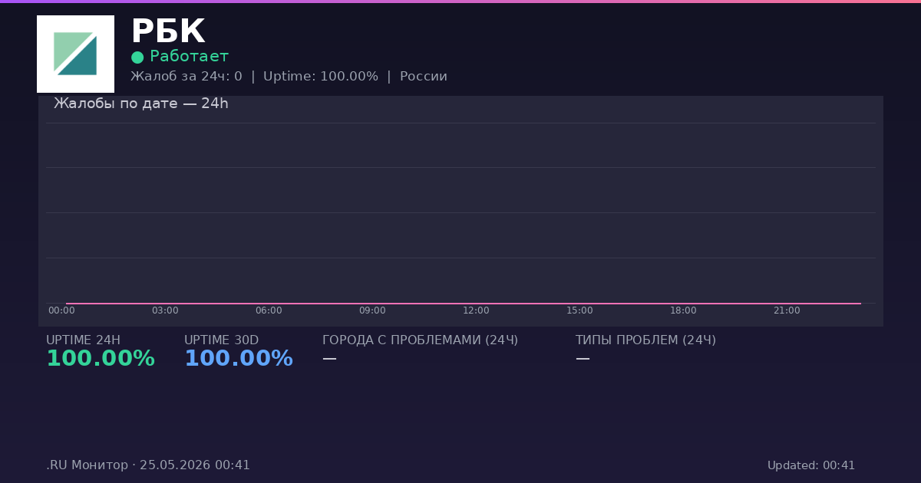Click the 'Updated: 00:41' footer text
The width and height of the screenshot is (921, 483).
coord(811,465)
